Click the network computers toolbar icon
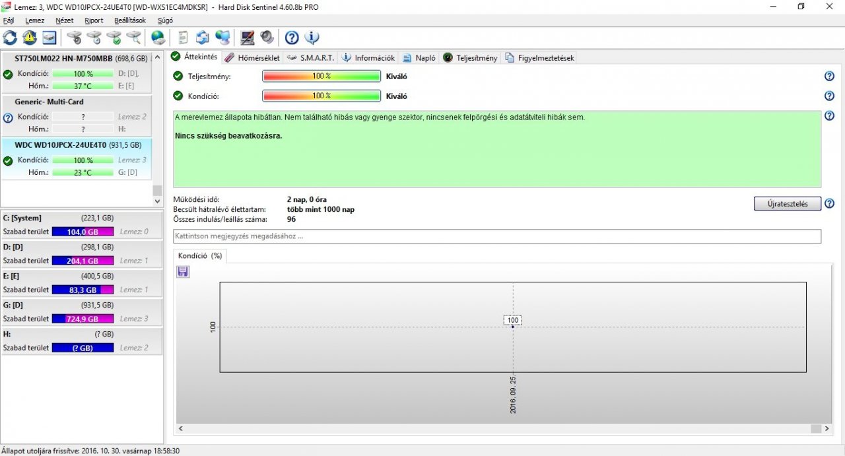The image size is (845, 456). click(222, 38)
